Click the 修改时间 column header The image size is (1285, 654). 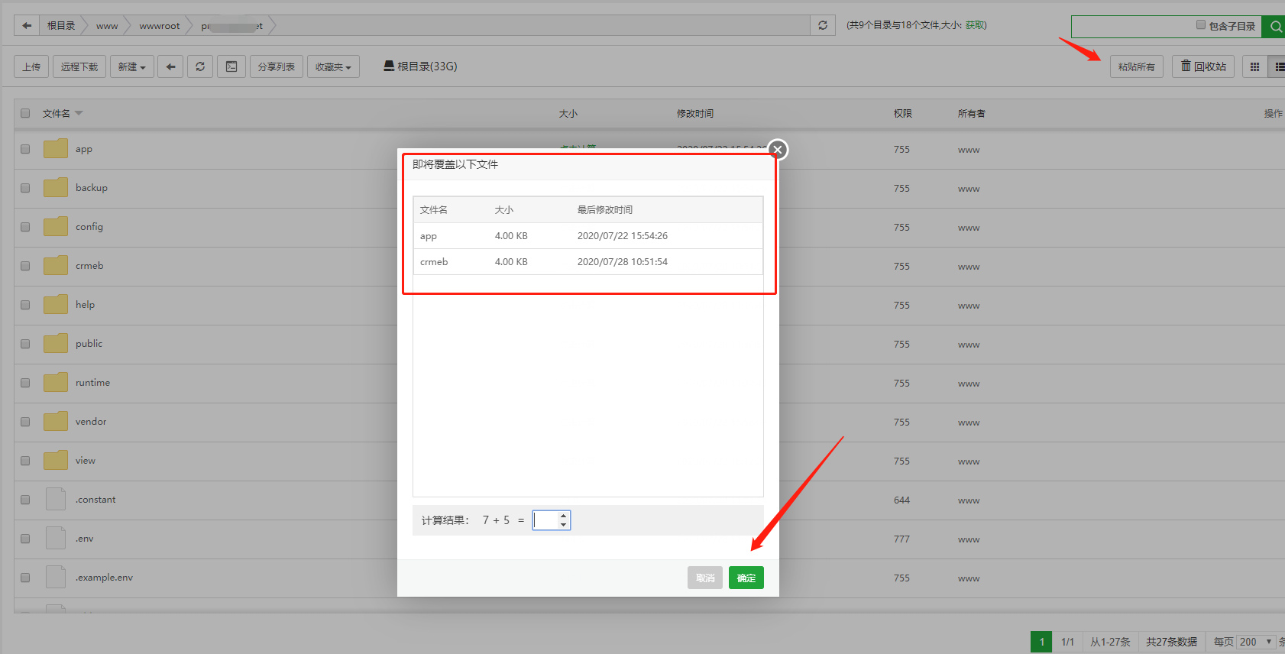[695, 113]
